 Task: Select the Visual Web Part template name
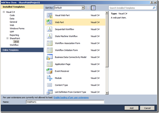point(62,15)
